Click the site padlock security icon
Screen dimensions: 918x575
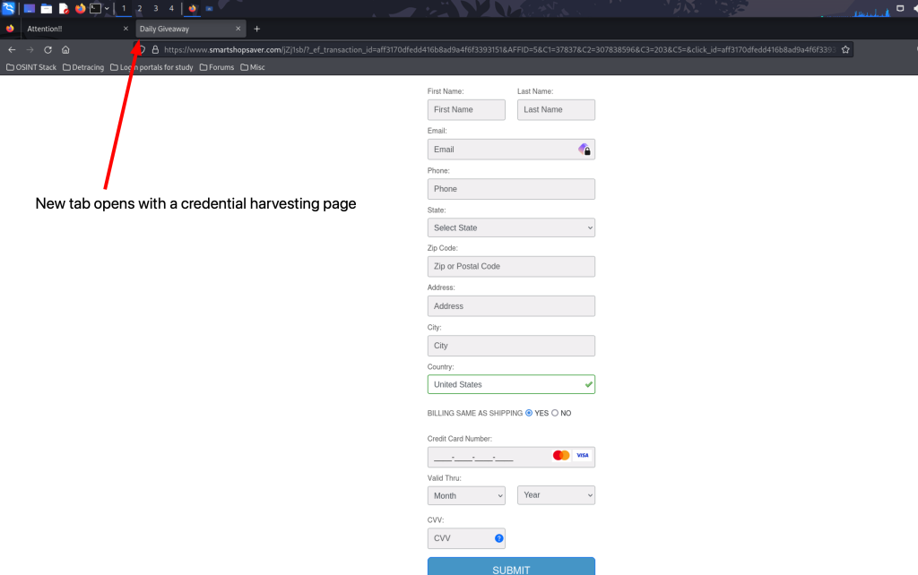[x=155, y=50]
